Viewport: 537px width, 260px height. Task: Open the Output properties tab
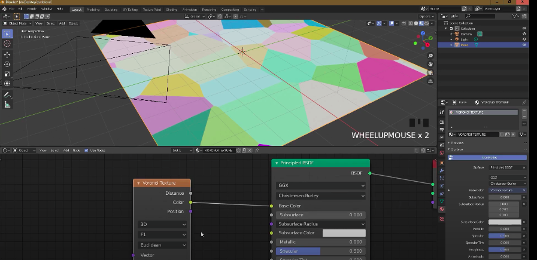[442, 130]
